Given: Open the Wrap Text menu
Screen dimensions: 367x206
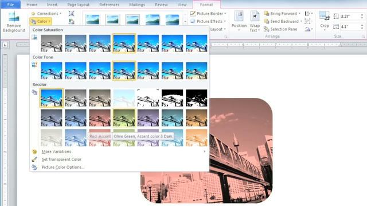Looking at the screenshot, I should 255,21.
